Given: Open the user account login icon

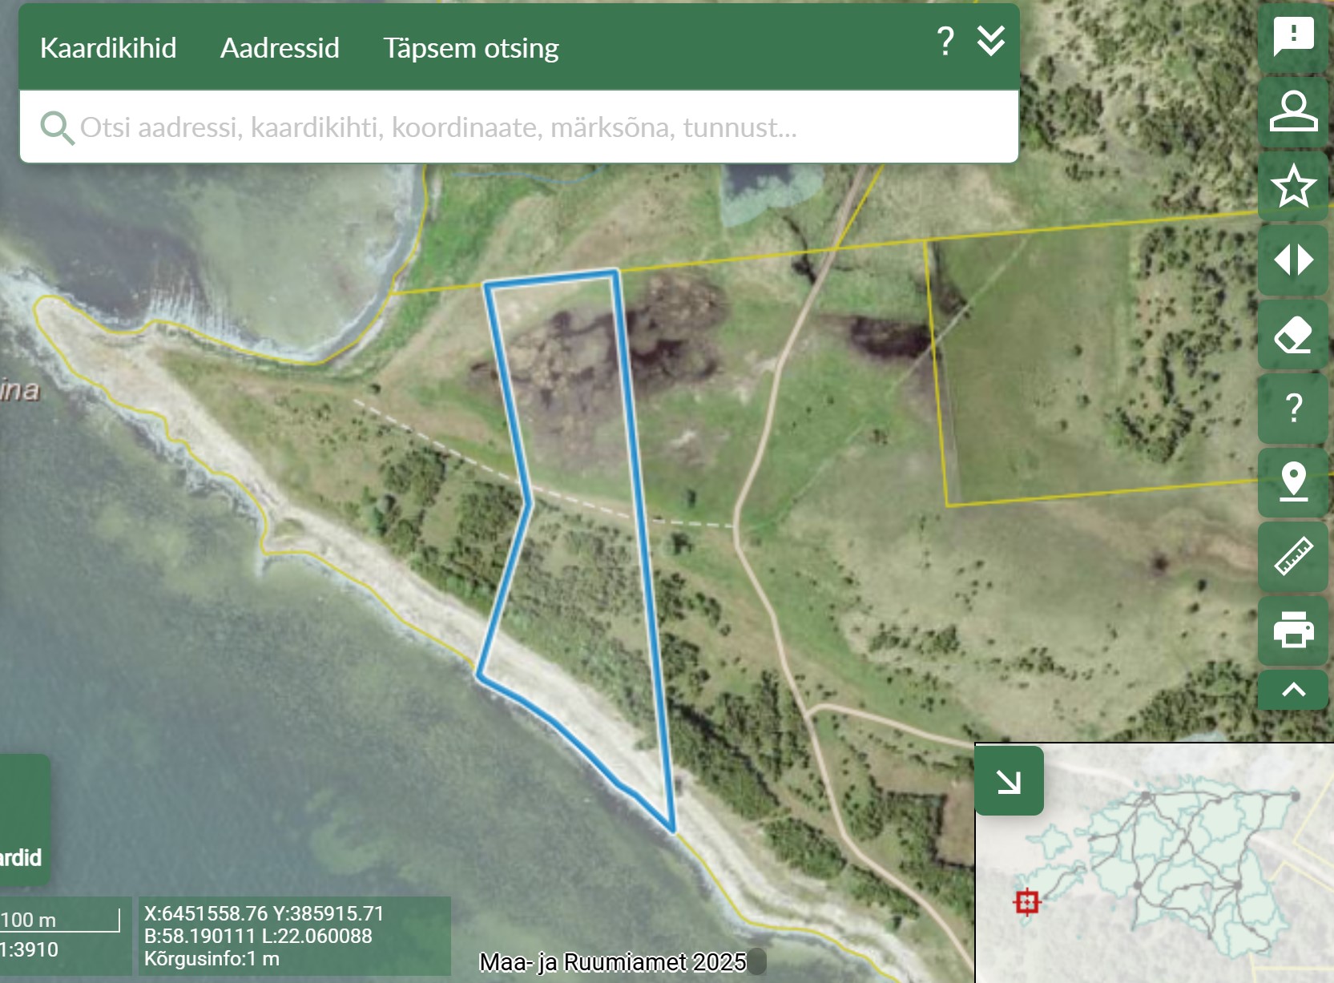Looking at the screenshot, I should tap(1293, 111).
